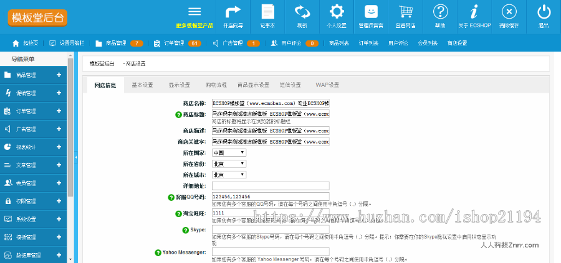The width and height of the screenshot is (561, 263).
Task: Expand 报表统计 in the sidebar
Action: pos(59,147)
